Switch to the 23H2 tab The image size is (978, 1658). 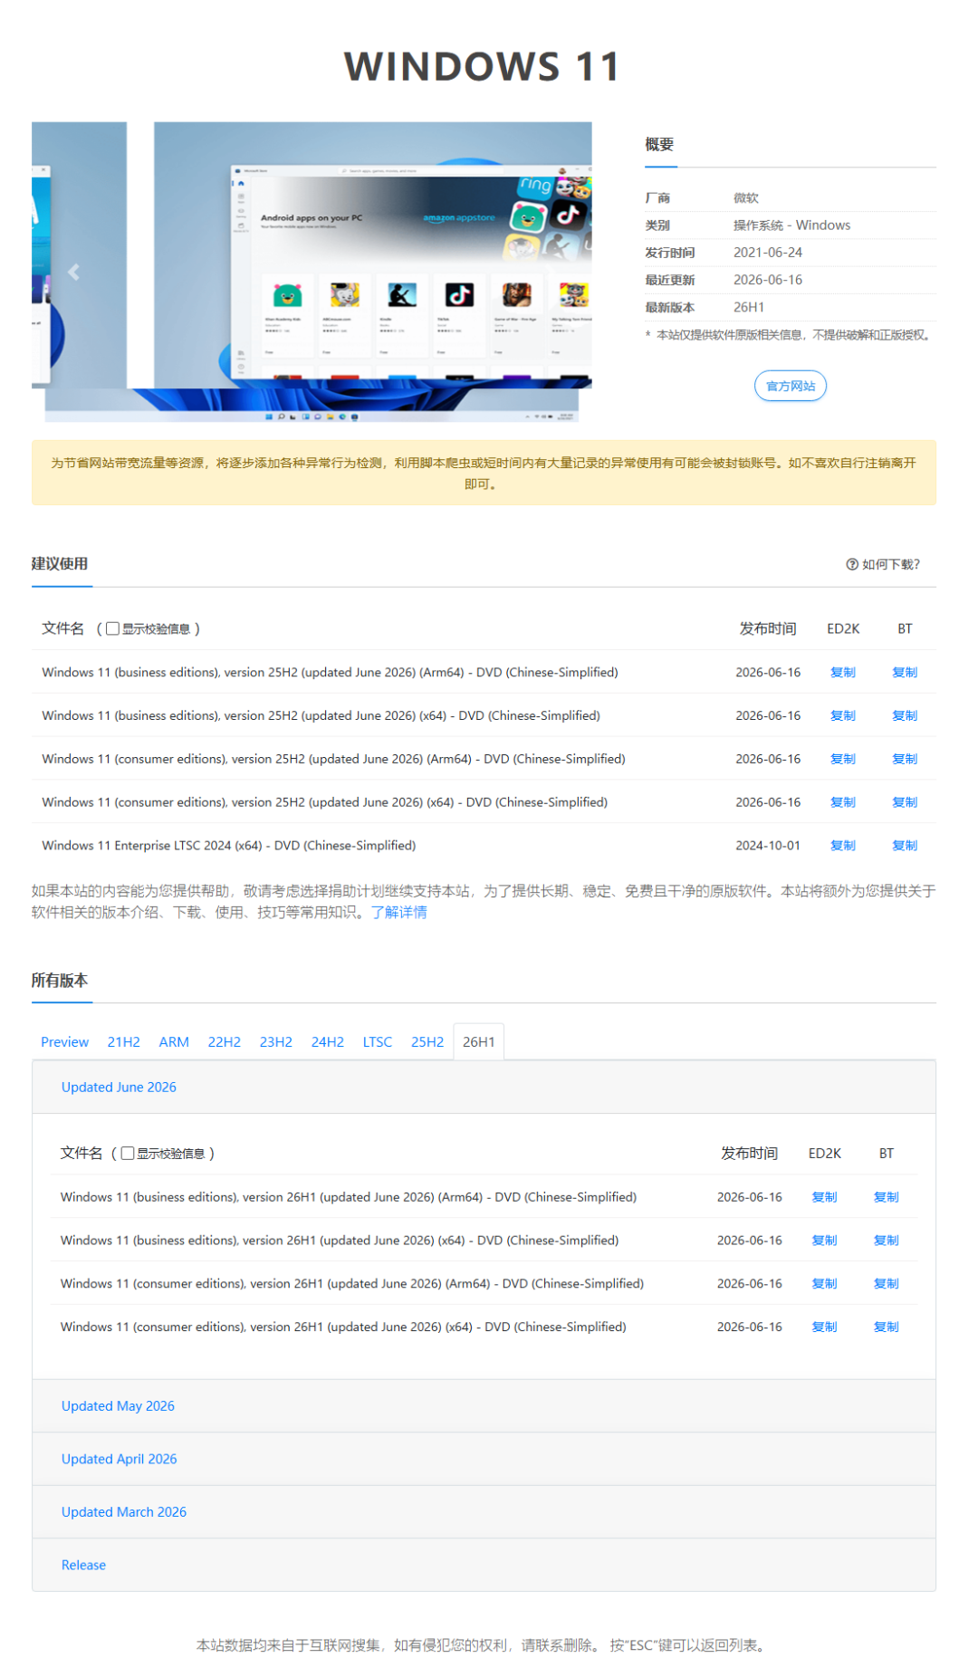[275, 1041]
